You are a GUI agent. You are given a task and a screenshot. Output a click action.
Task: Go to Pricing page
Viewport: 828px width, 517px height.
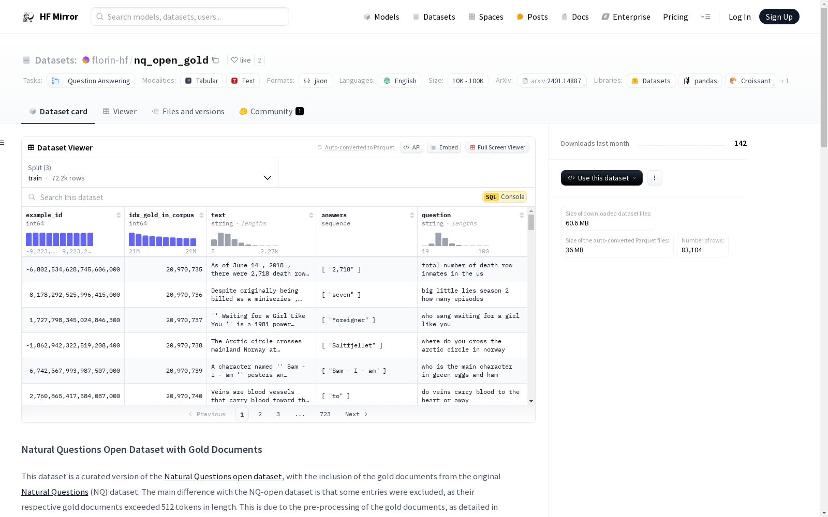[675, 17]
